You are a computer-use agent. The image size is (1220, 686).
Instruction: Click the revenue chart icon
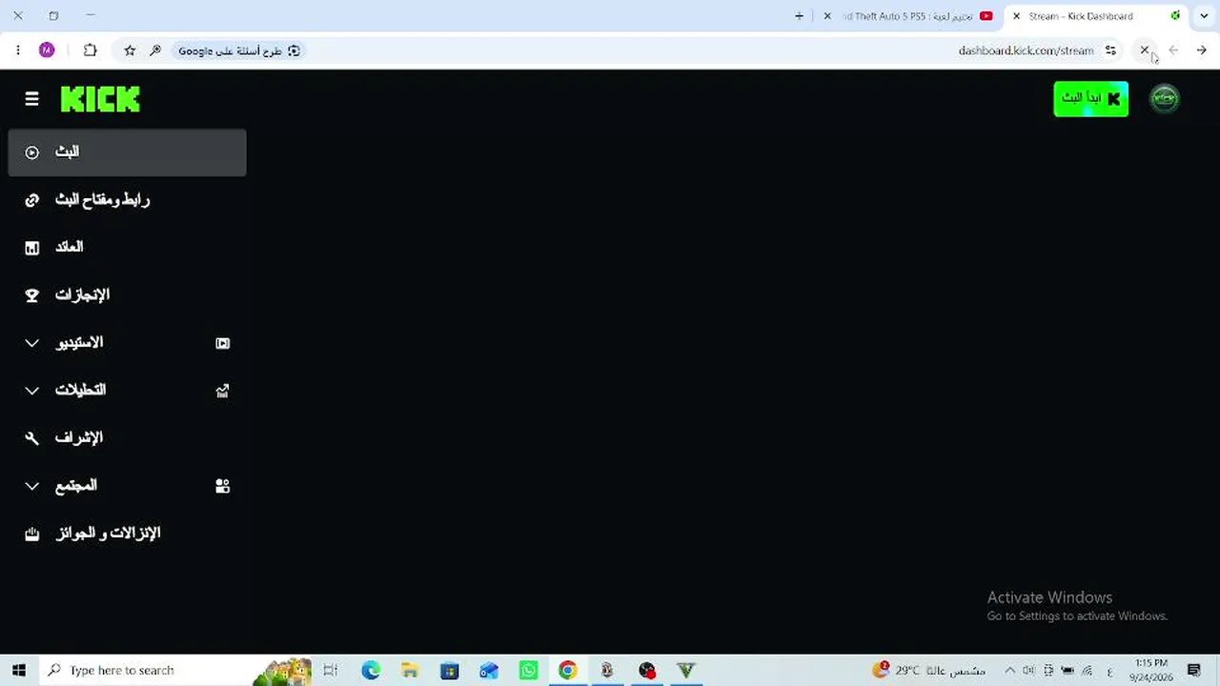[31, 248]
